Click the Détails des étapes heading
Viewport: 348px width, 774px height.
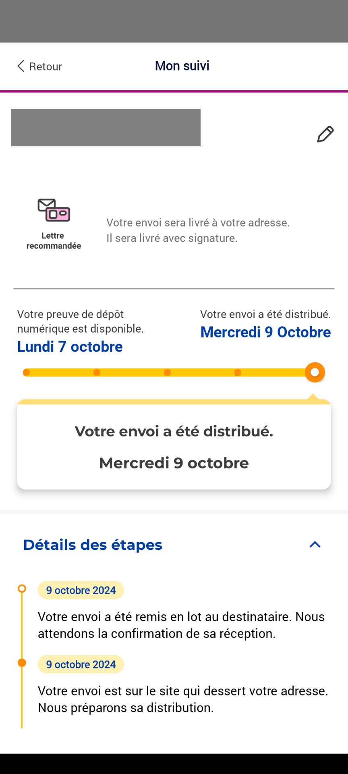[93, 545]
